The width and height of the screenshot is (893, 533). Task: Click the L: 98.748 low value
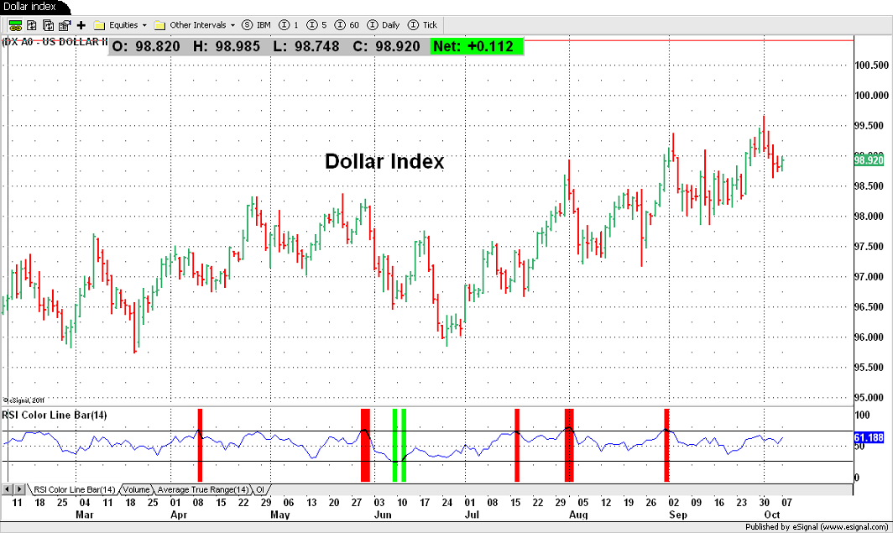[306, 46]
